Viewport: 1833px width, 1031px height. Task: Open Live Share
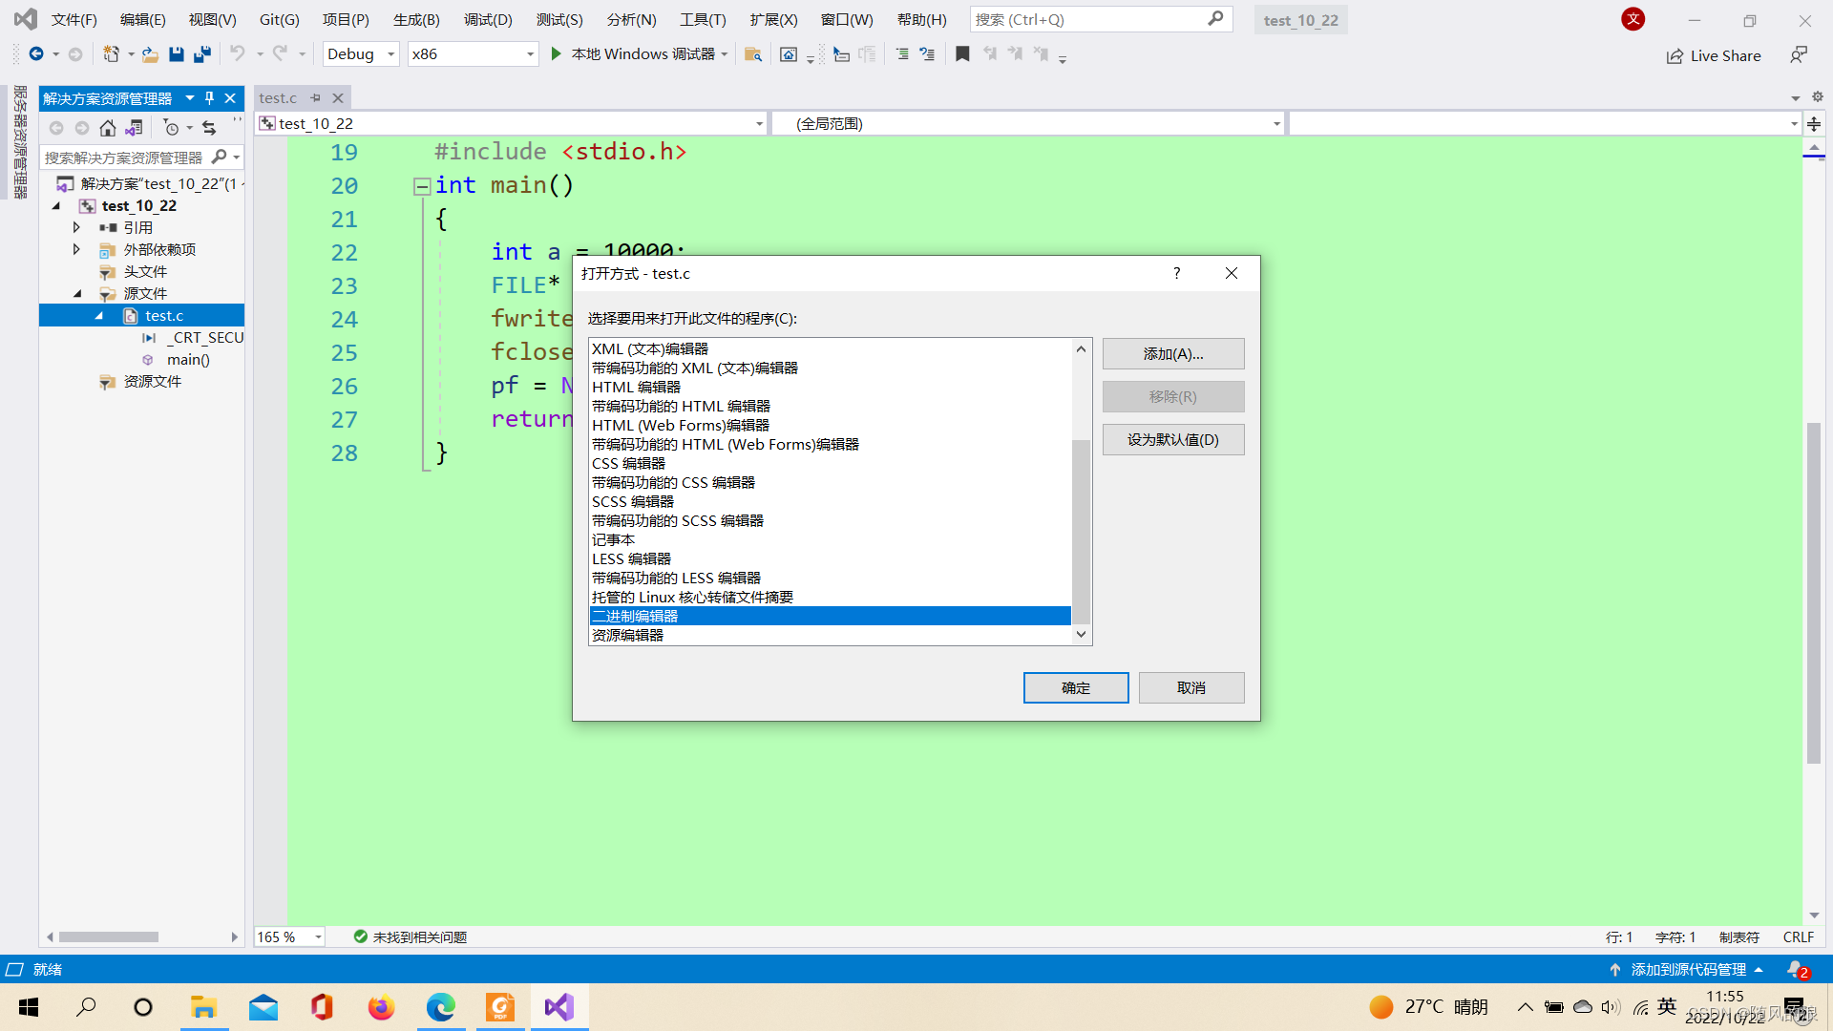coord(1714,56)
